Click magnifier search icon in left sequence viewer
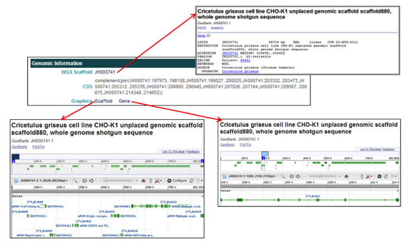The height and width of the screenshot is (243, 411). tap(75, 181)
